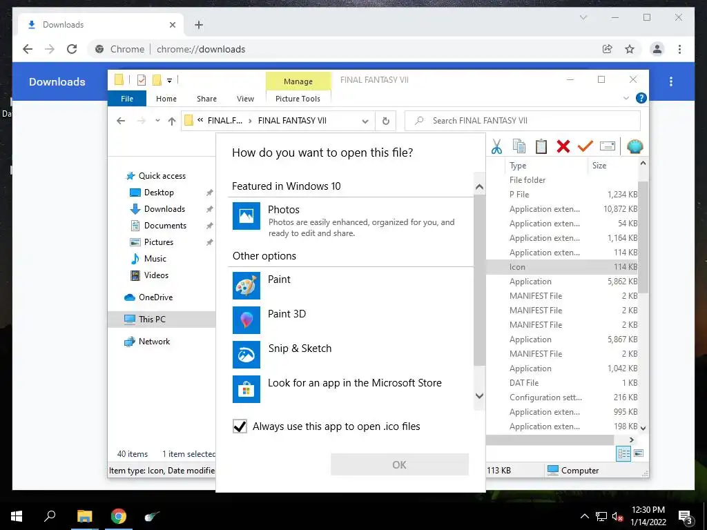Click the orange checkmark Properties icon
The image size is (707, 530).
coord(585,146)
